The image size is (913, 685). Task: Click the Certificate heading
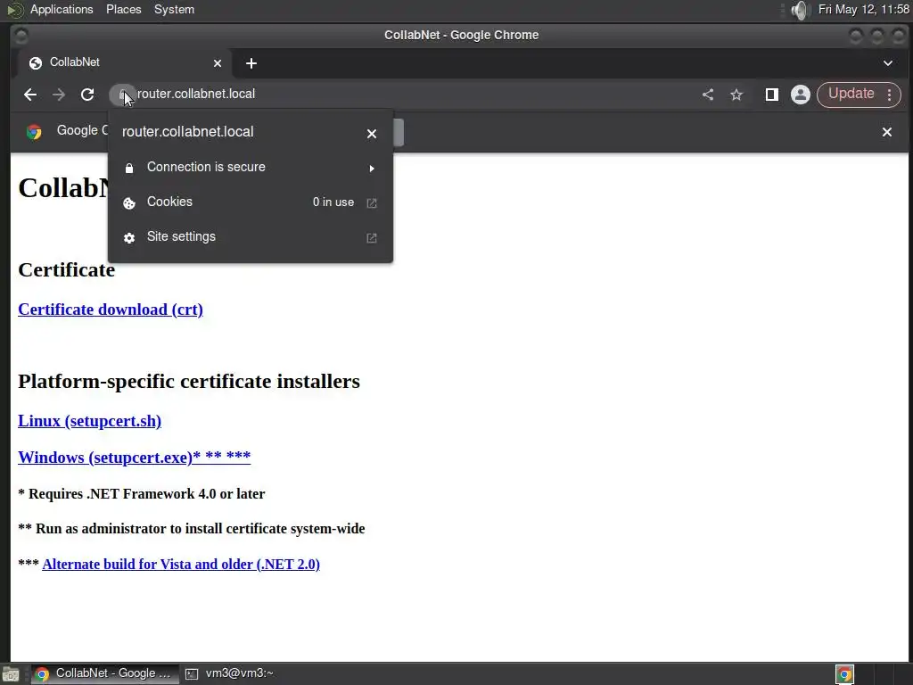[x=66, y=269]
